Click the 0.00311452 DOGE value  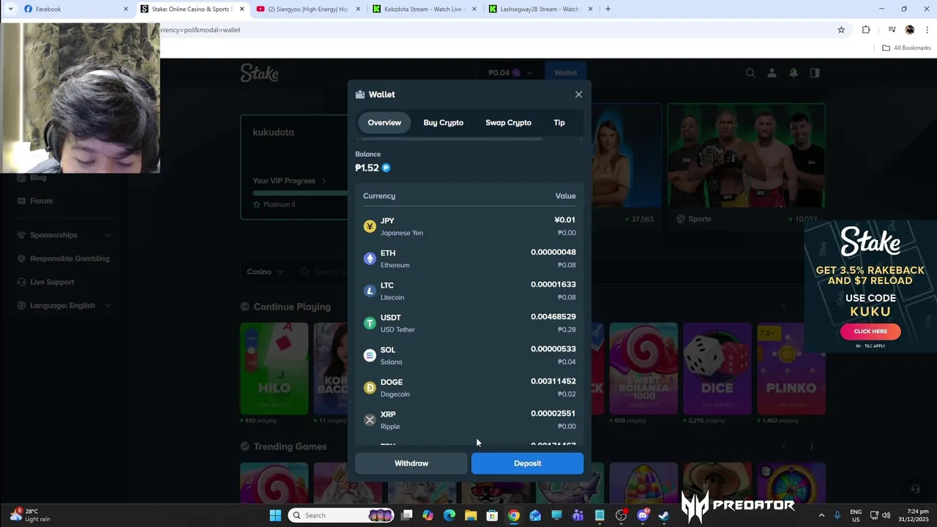[x=553, y=381]
